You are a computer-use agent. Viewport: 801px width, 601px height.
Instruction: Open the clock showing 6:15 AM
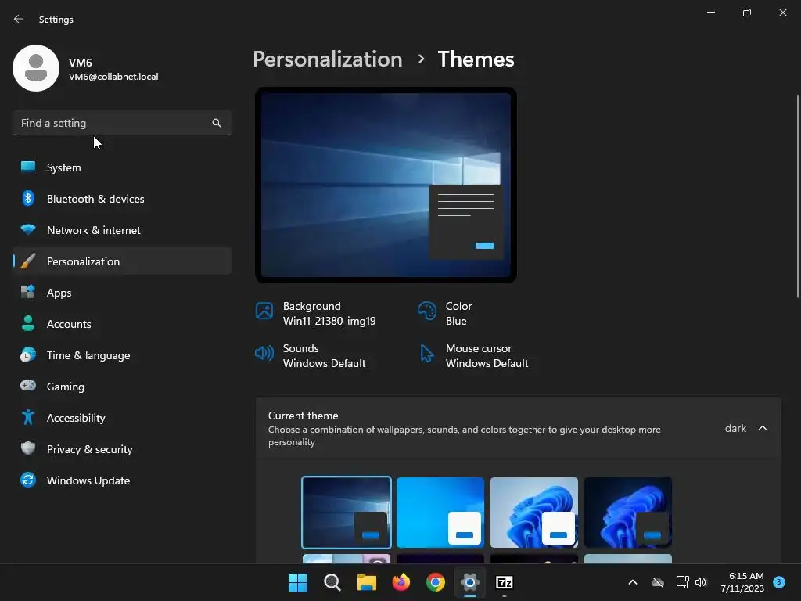742,582
